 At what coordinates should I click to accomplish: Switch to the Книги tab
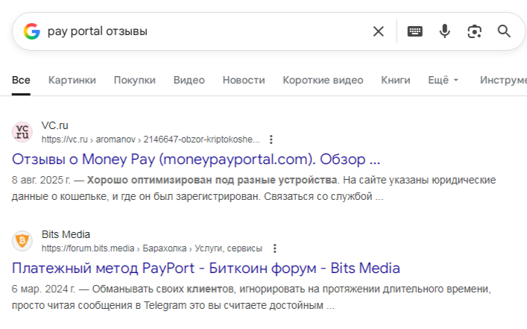(x=396, y=80)
